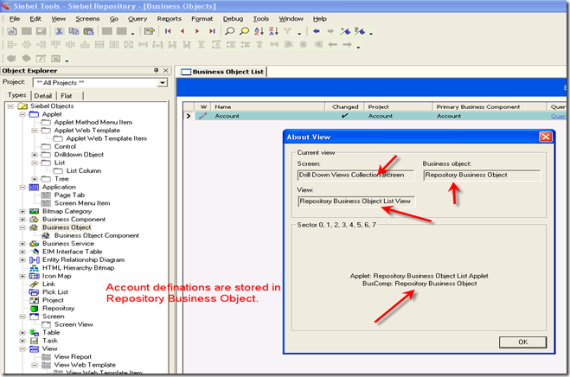This screenshot has width=570, height=377.
Task: Click the Project column header
Action: coord(398,107)
